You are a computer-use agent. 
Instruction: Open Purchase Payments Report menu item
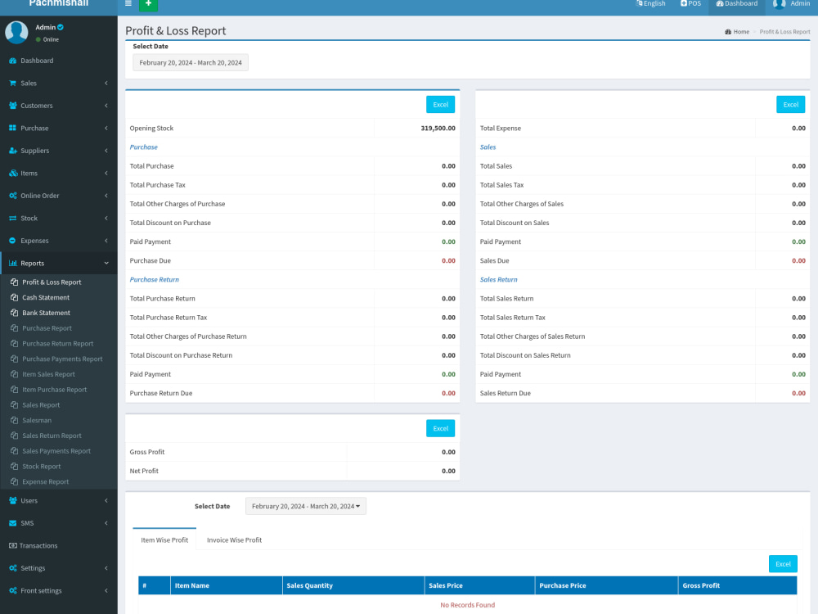point(63,359)
